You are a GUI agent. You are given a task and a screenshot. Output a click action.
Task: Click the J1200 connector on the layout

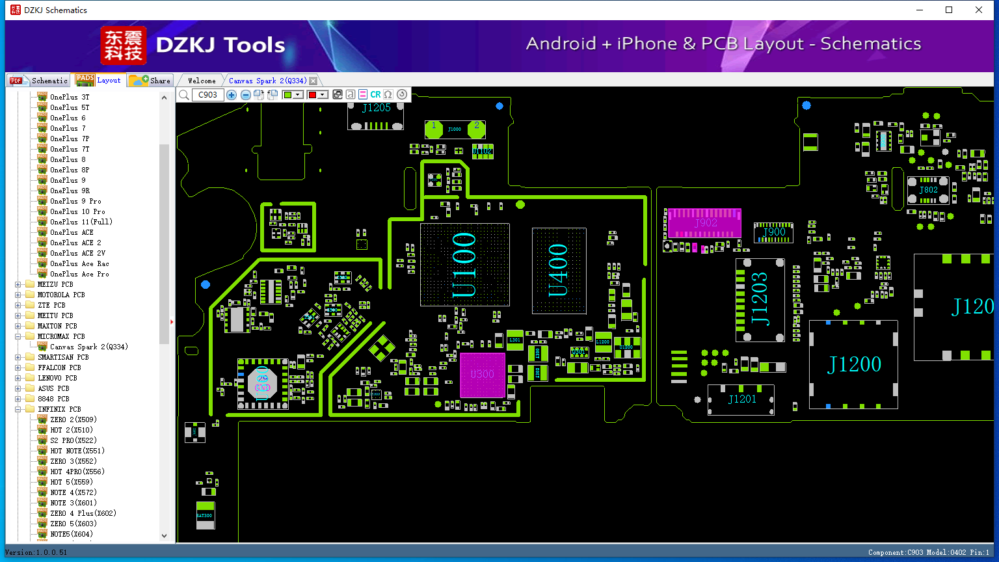tap(853, 364)
